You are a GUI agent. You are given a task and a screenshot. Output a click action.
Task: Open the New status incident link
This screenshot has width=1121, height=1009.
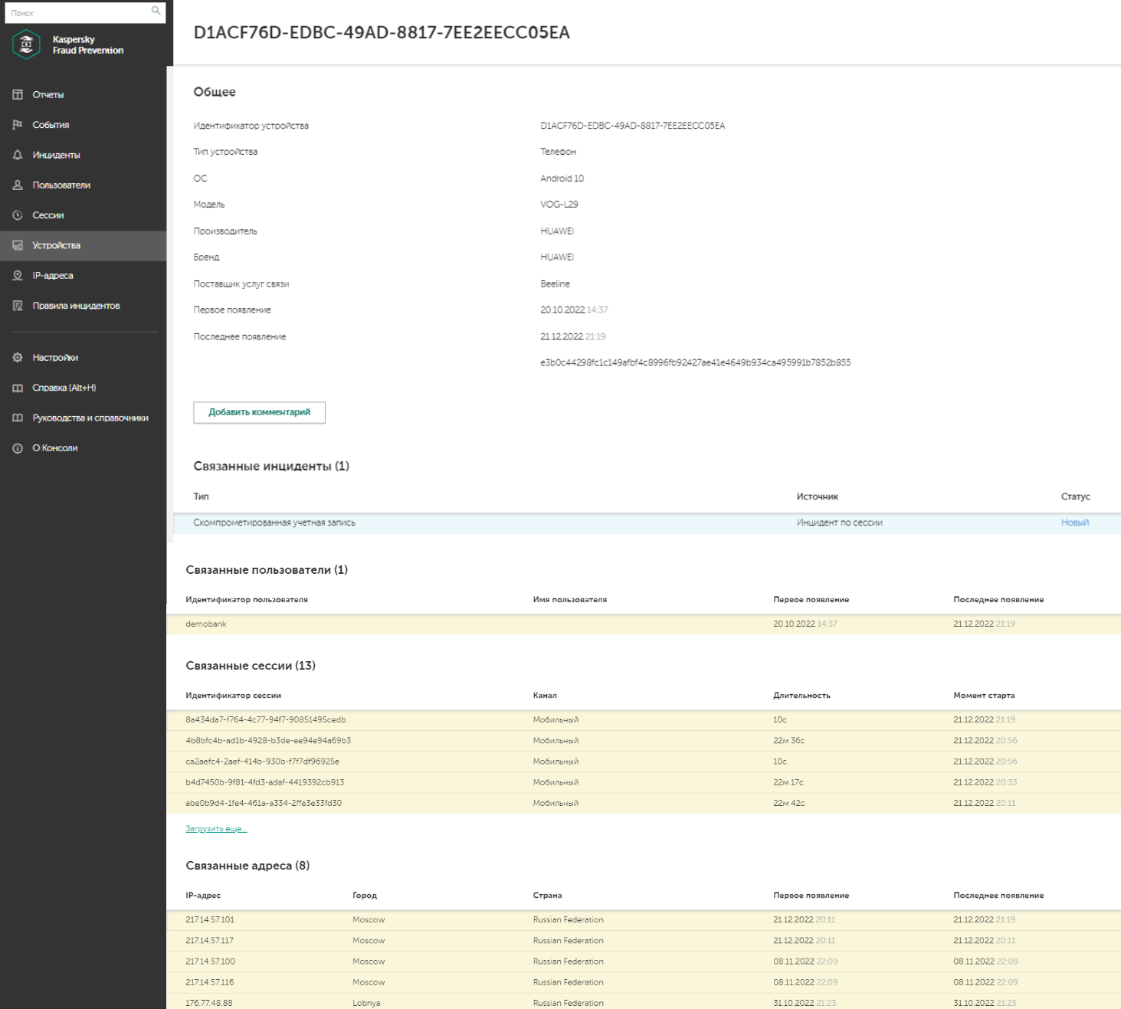click(x=1074, y=523)
